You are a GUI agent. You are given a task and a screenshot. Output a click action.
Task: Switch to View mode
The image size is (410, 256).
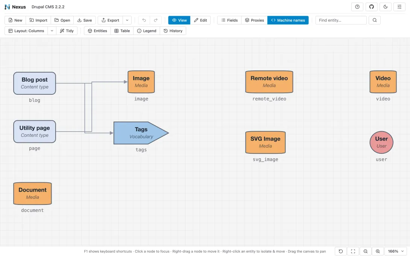click(179, 20)
